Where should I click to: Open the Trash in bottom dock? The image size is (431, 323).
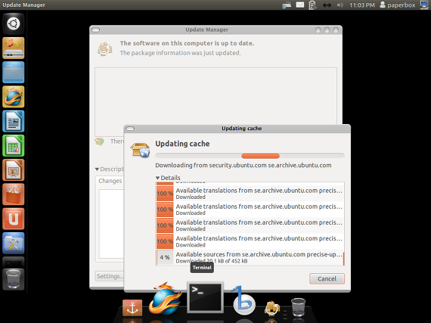pyautogui.click(x=298, y=307)
